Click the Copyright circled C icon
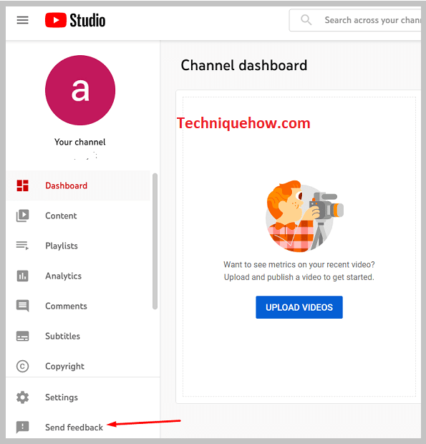 pos(23,366)
